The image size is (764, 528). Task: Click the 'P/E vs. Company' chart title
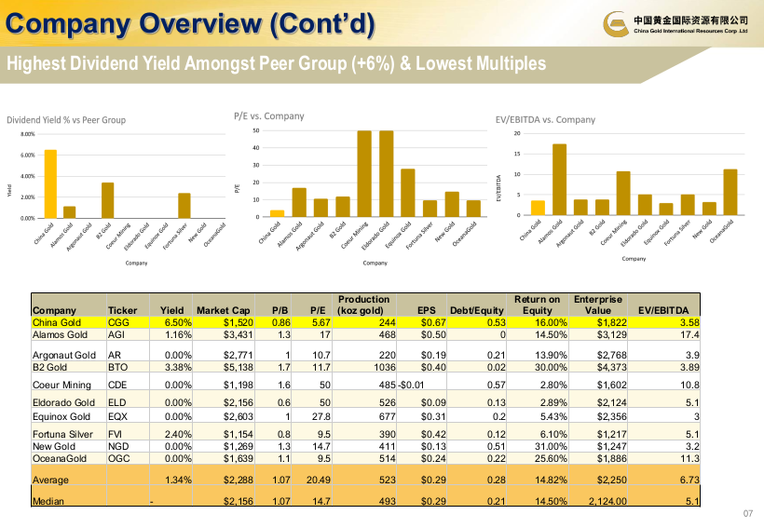point(269,115)
